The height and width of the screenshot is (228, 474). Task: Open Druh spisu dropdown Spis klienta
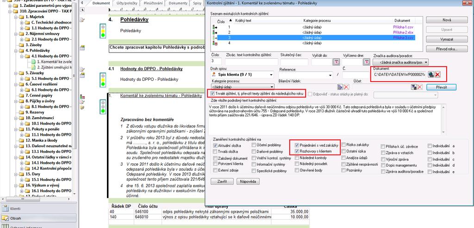click(x=242, y=74)
